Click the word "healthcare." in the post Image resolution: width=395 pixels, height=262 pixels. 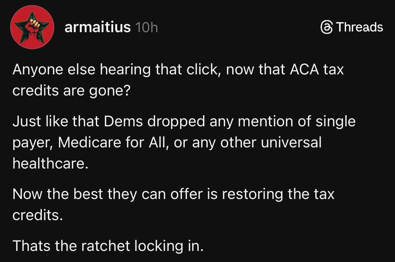(50, 164)
